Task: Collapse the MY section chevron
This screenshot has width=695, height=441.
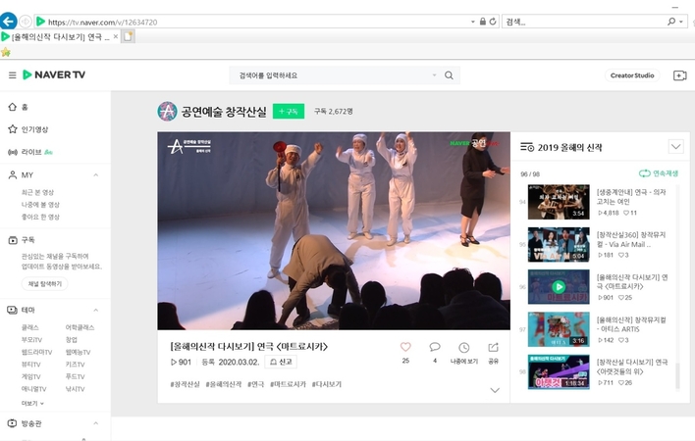Action: pos(96,175)
